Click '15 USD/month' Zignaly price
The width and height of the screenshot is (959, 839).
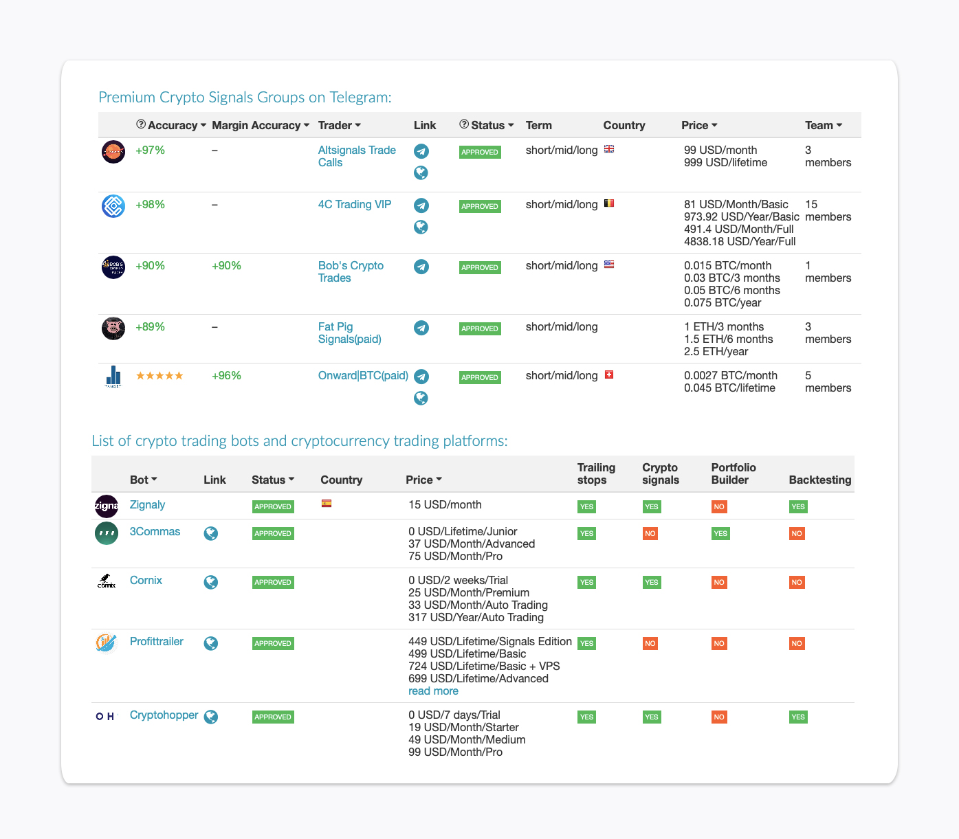coord(445,504)
